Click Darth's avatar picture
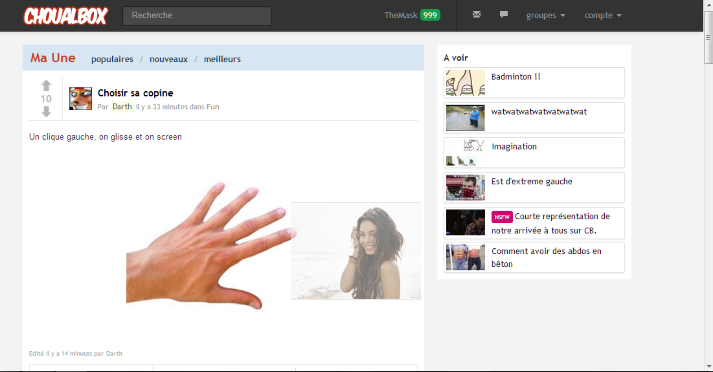The width and height of the screenshot is (713, 372). coord(81,99)
